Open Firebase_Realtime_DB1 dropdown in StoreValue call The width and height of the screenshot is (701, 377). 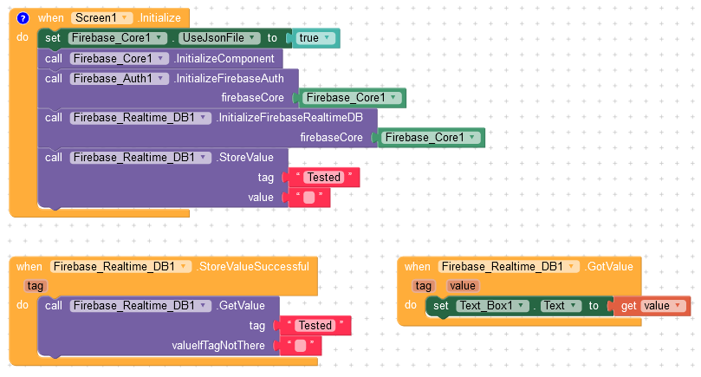pyautogui.click(x=140, y=158)
